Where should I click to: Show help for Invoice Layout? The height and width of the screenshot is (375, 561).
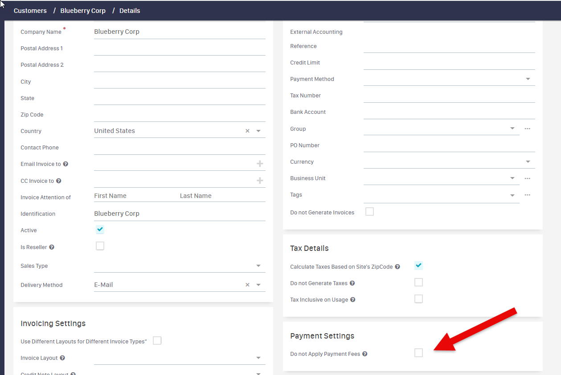tap(62, 358)
